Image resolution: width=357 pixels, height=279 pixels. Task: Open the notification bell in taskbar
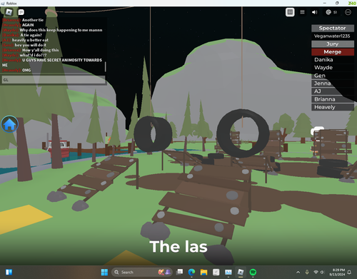(349, 272)
